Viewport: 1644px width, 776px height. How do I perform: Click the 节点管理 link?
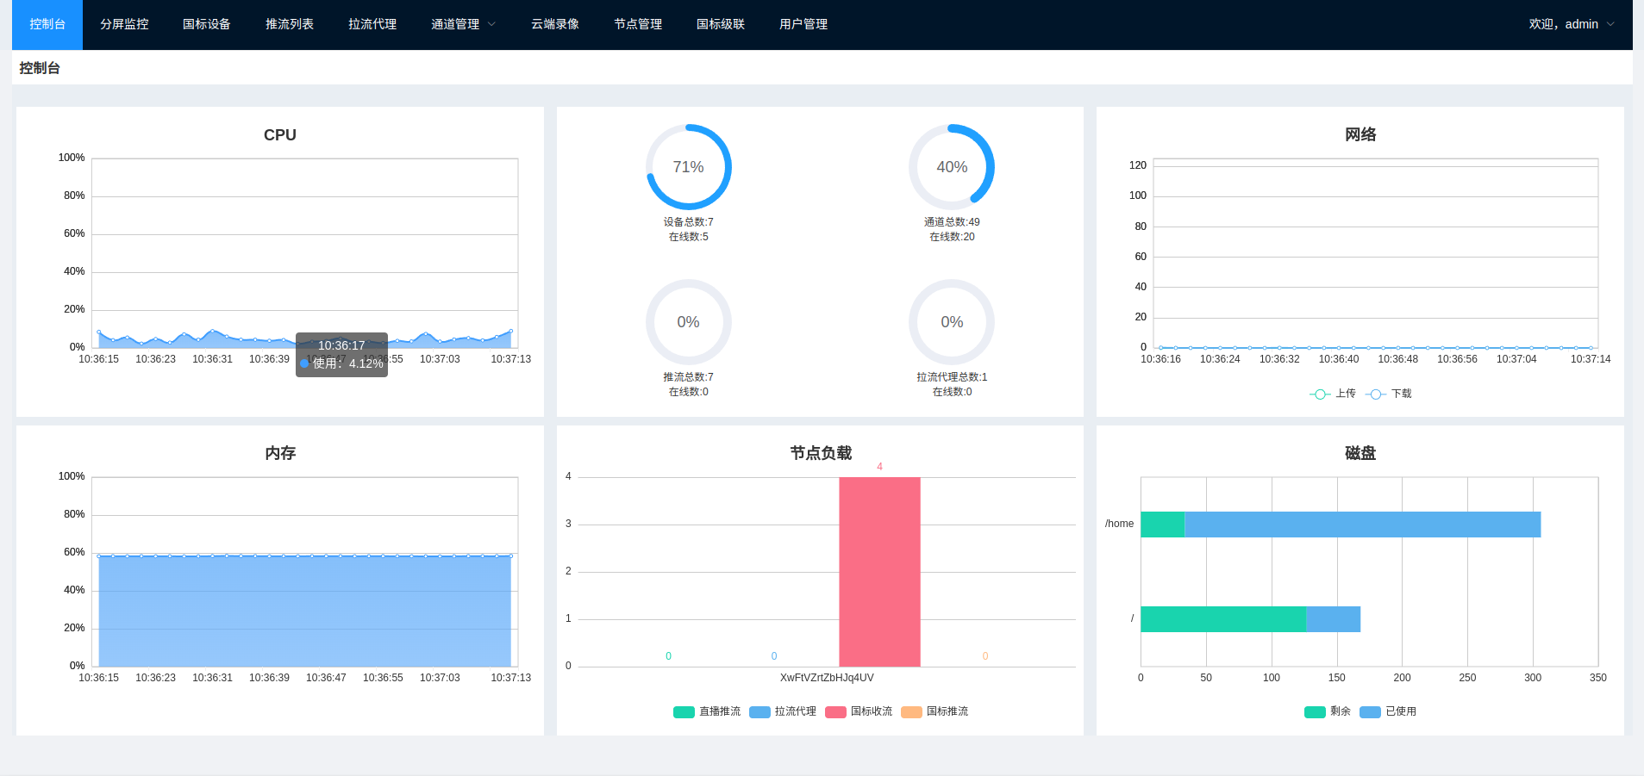click(638, 24)
